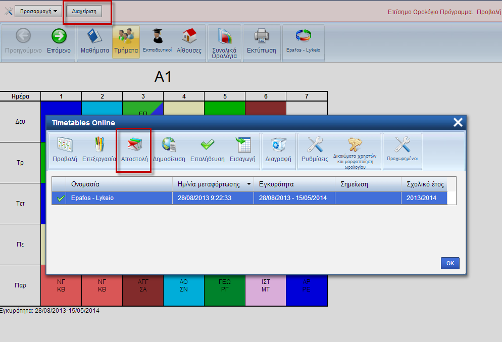Expand the Προσαρμογή dropdown menu
Viewport: 502px width, 342px height.
[x=38, y=11]
